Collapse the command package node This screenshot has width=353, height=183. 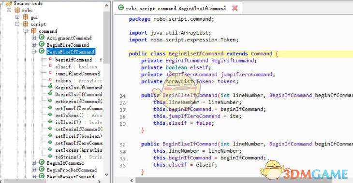click(26, 31)
